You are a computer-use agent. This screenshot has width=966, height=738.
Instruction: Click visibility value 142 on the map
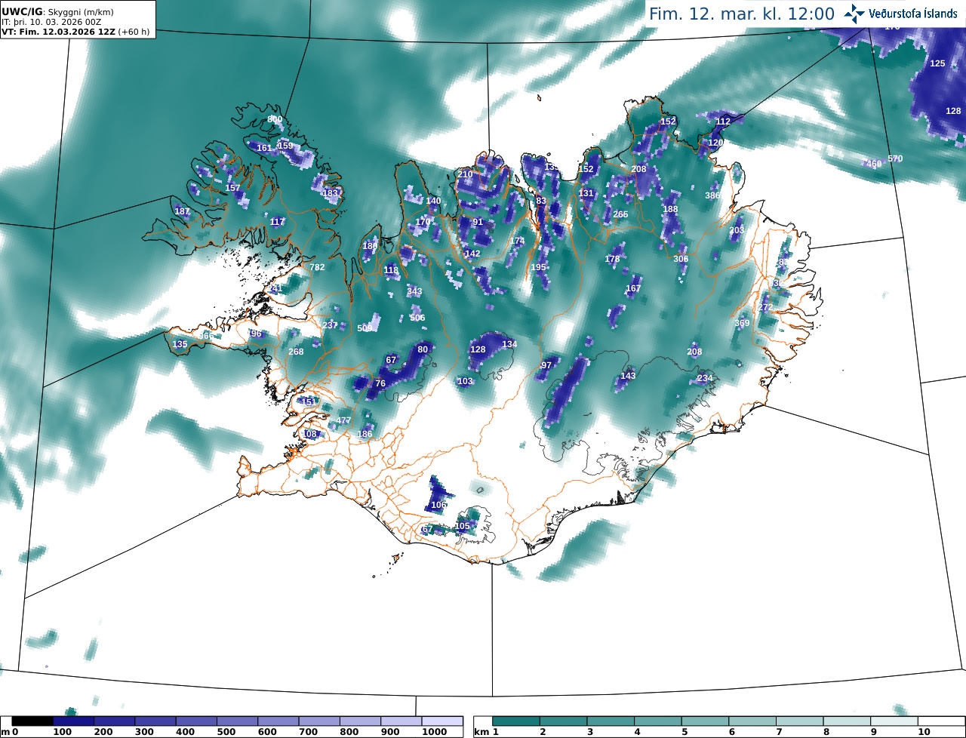click(472, 254)
